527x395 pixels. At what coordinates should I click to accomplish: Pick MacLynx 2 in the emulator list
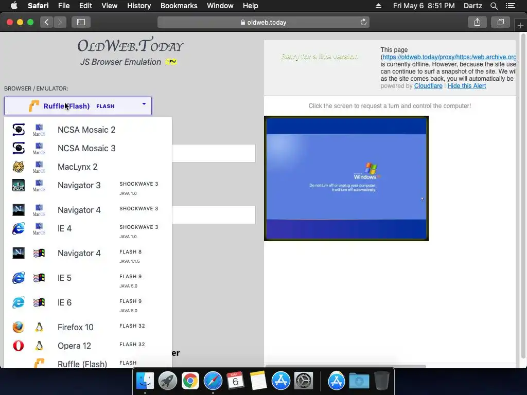pos(87,167)
